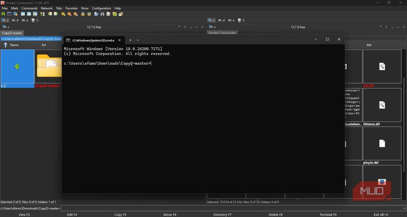Click the green left-arrow toolbar icon
The image size is (407, 217).
tap(50, 14)
